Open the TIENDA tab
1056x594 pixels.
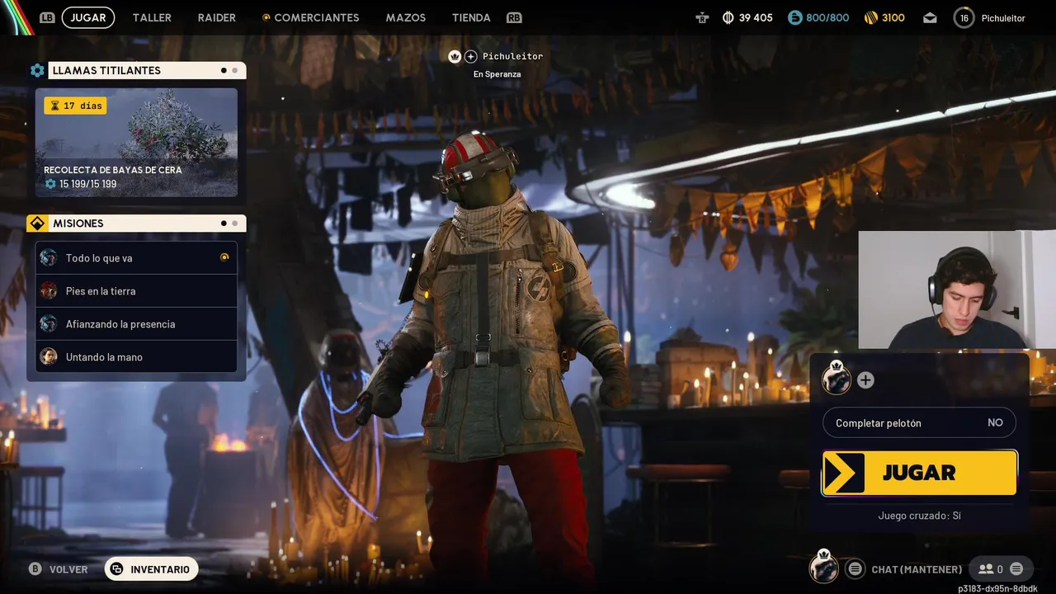pos(471,17)
